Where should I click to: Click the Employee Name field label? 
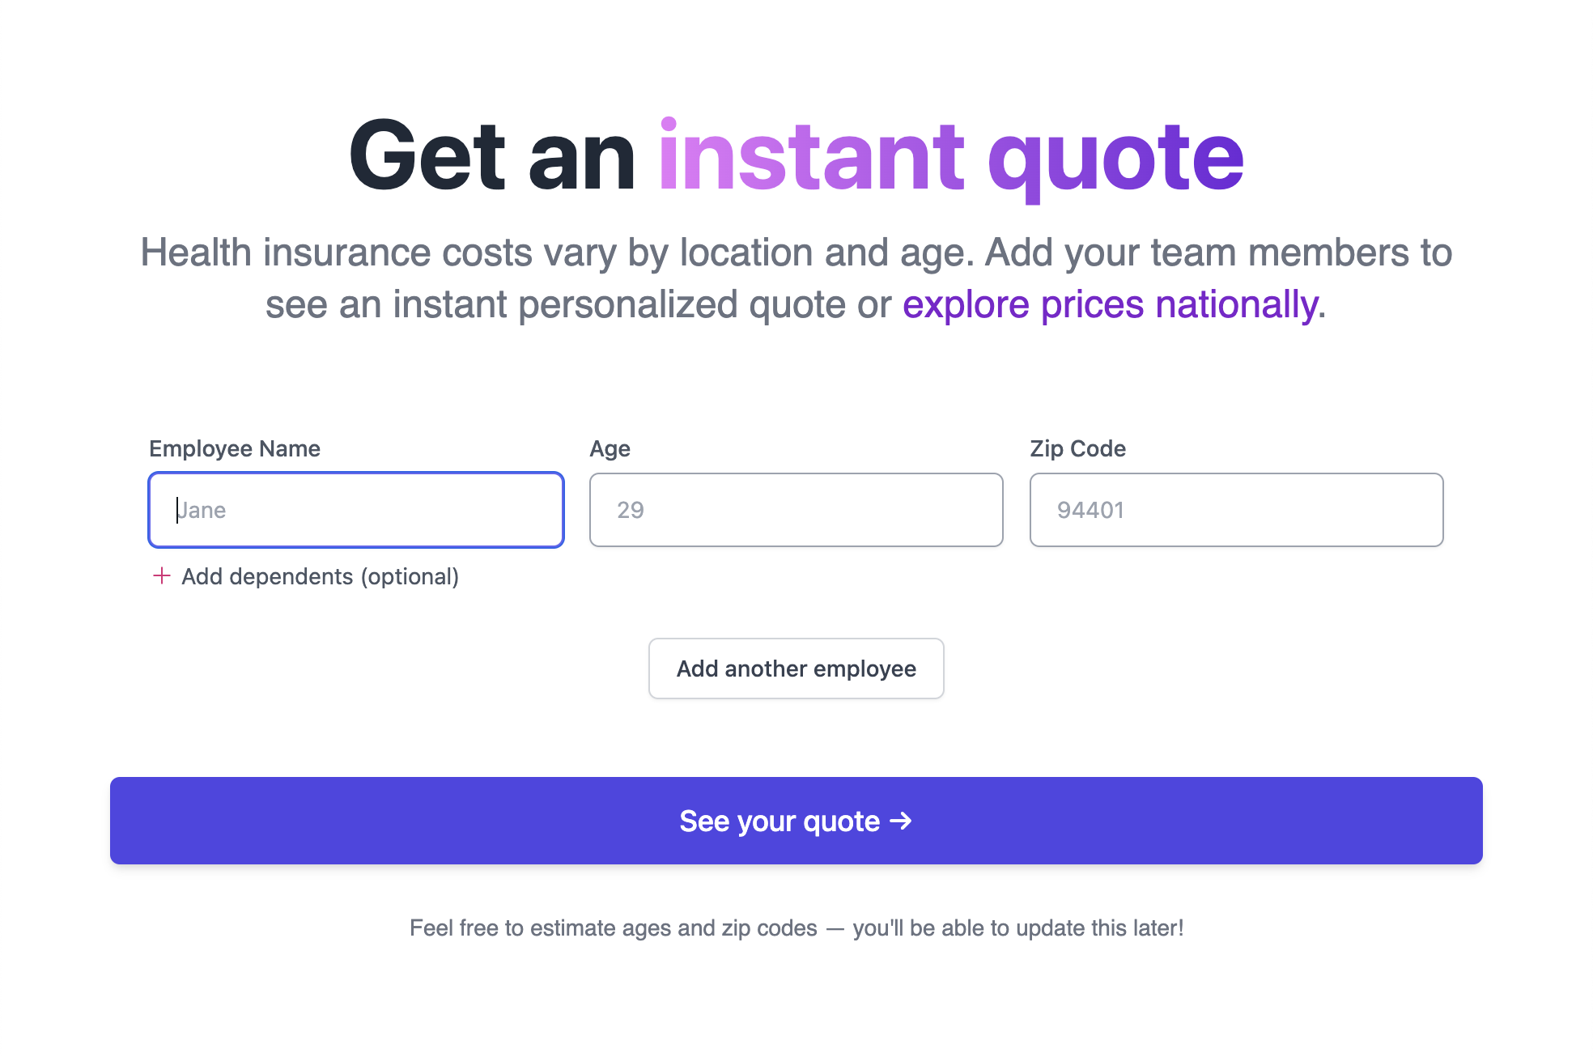point(234,448)
